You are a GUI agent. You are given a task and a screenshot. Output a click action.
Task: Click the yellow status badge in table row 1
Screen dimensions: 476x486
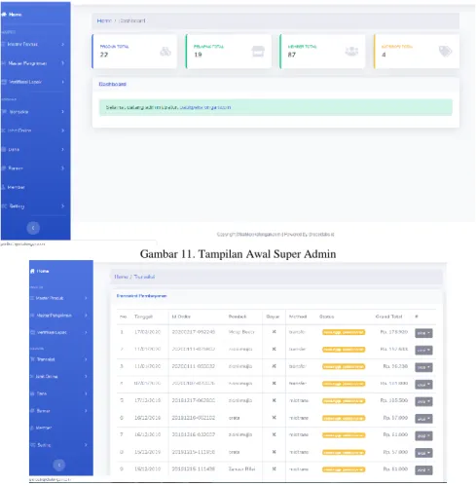(344, 332)
